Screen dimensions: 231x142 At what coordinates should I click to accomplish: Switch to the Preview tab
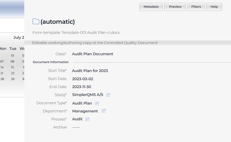coord(175,7)
